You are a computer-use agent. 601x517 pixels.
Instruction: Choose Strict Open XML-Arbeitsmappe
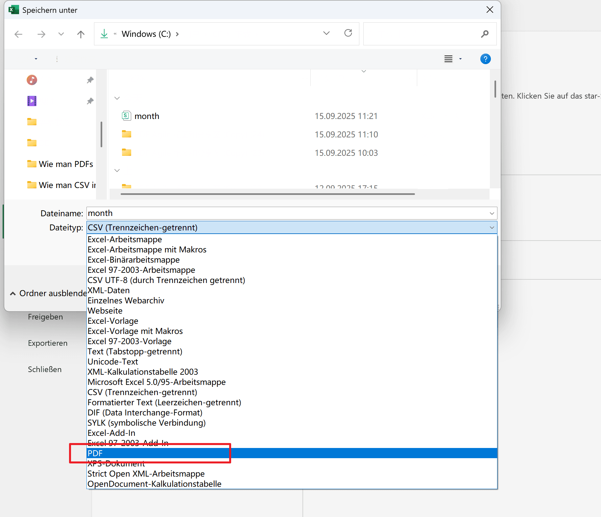(x=292, y=474)
